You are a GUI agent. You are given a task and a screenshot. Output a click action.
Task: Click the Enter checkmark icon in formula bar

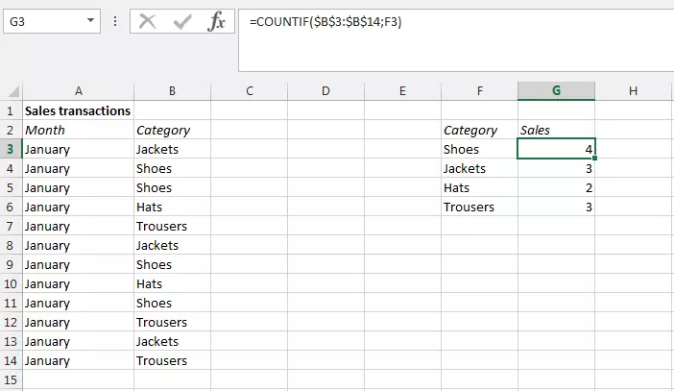pos(182,21)
